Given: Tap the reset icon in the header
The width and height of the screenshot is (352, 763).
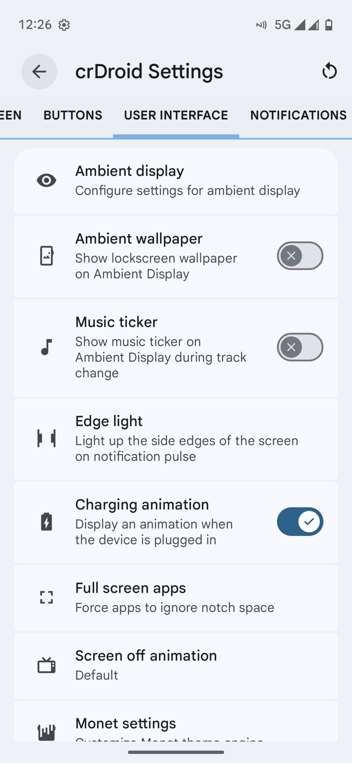Looking at the screenshot, I should pos(329,71).
